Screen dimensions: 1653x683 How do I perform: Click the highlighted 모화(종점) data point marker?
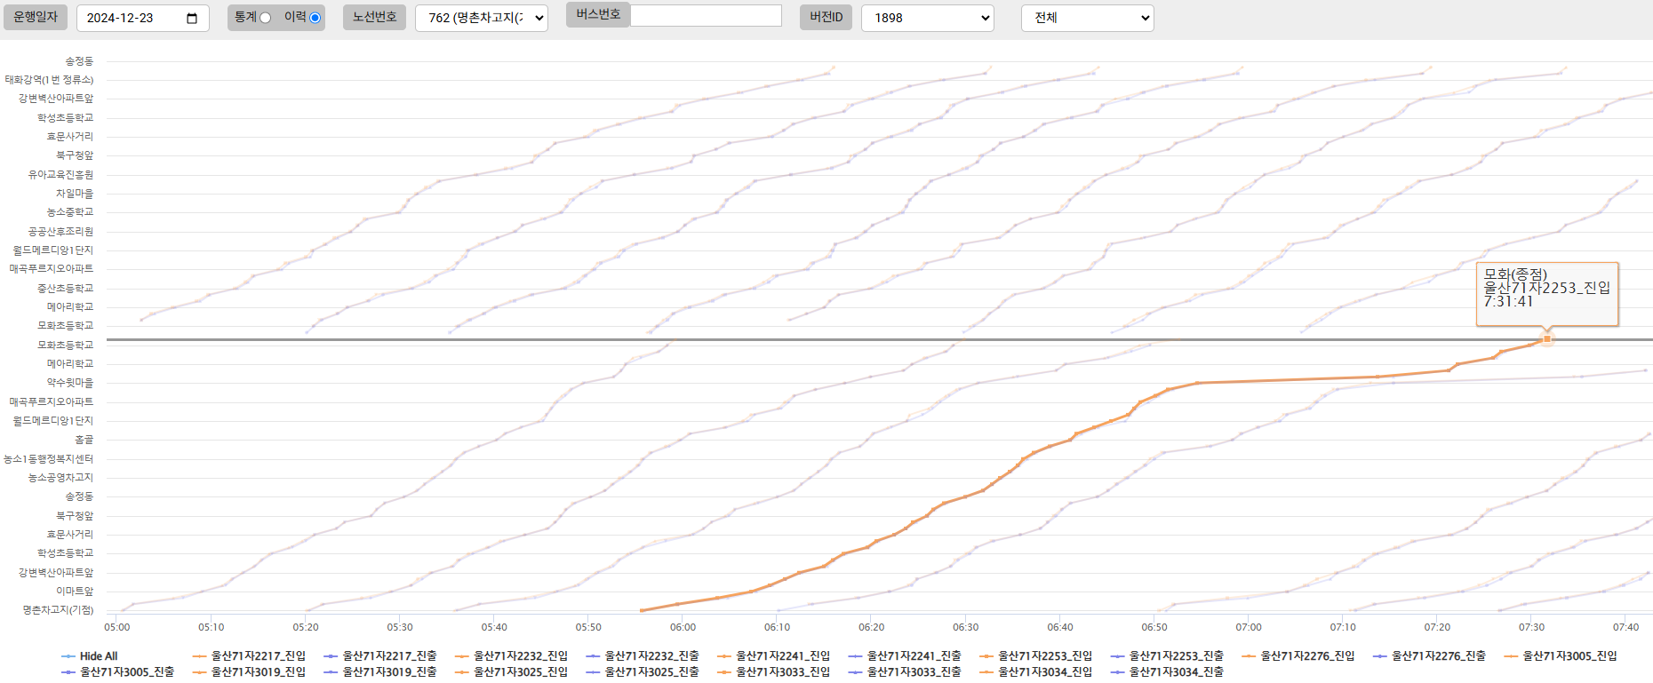pyautogui.click(x=1547, y=339)
